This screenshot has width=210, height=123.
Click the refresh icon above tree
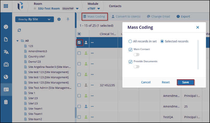point(19,30)
